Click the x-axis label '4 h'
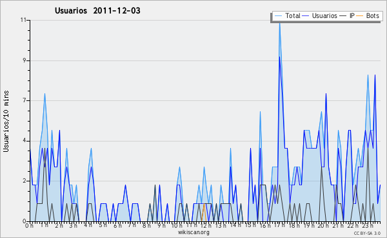Image resolution: width=387 pixels, height=238 pixels. tap(88, 225)
